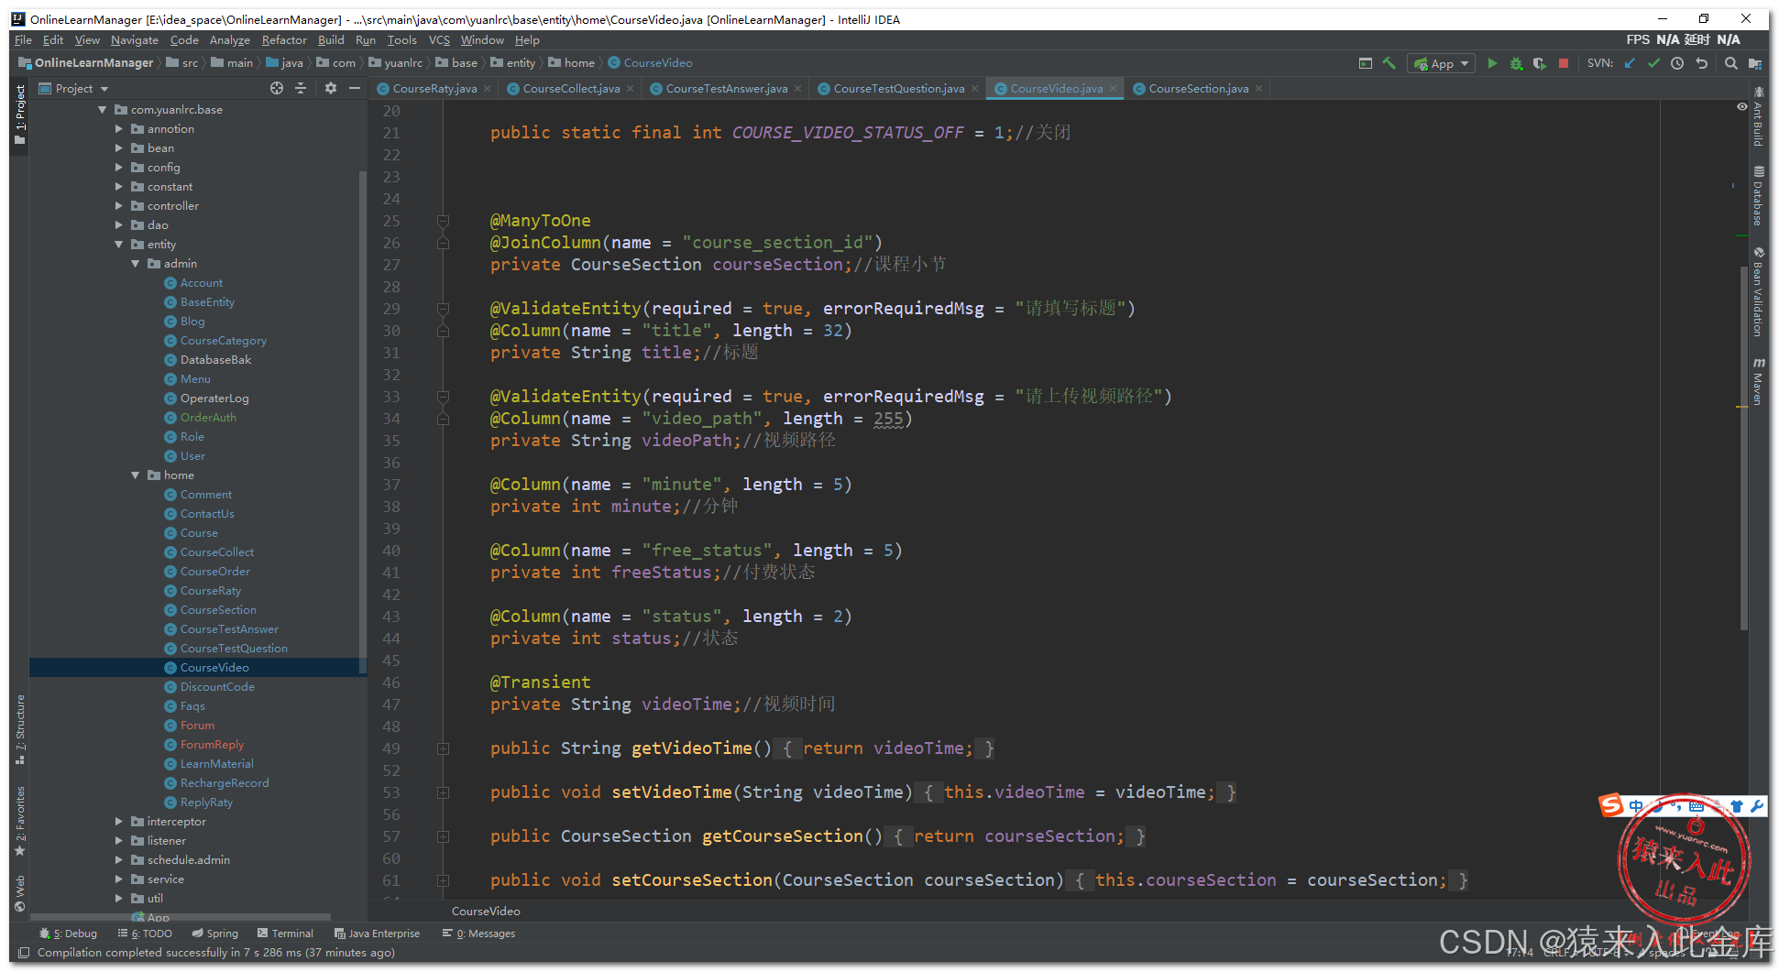Click the editor inspection eye icon
Screen dimensions: 1779x972
point(1741,107)
